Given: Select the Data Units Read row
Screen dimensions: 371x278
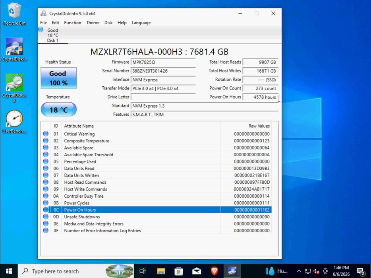Looking at the screenshot, I should coord(157,168).
